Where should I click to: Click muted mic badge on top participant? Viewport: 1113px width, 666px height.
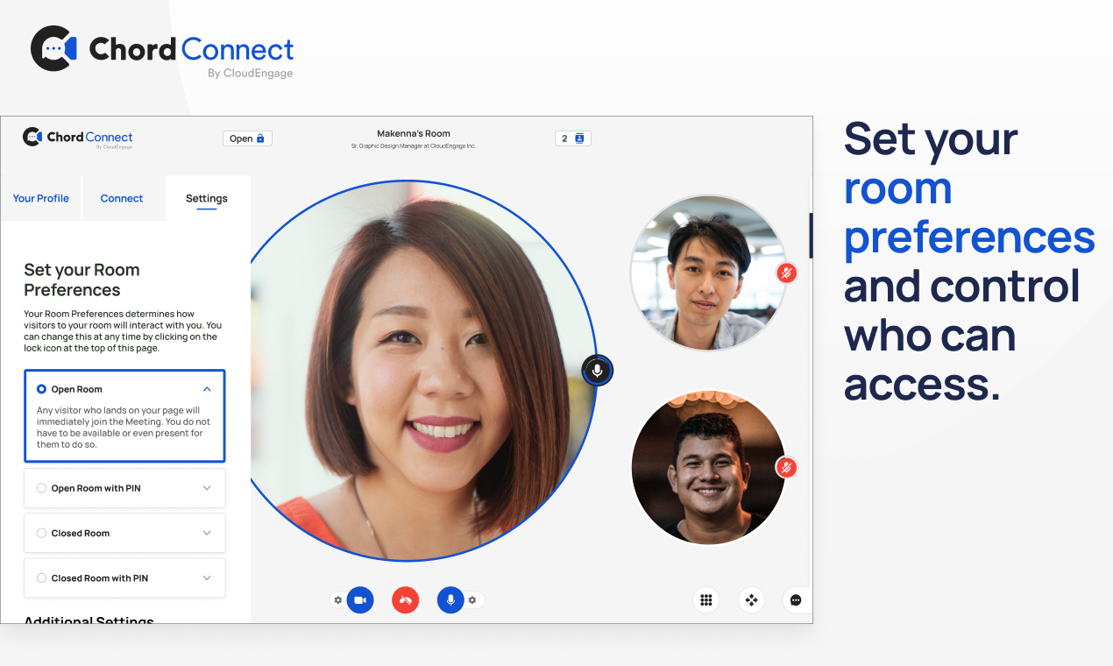[x=786, y=273]
